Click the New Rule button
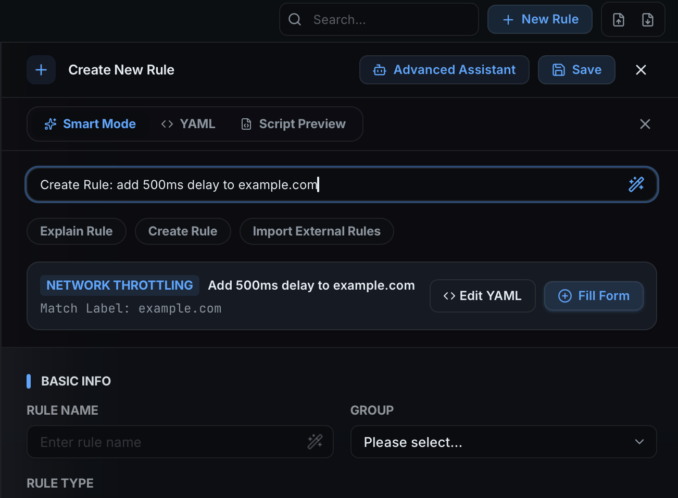678x498 pixels. pyautogui.click(x=539, y=19)
